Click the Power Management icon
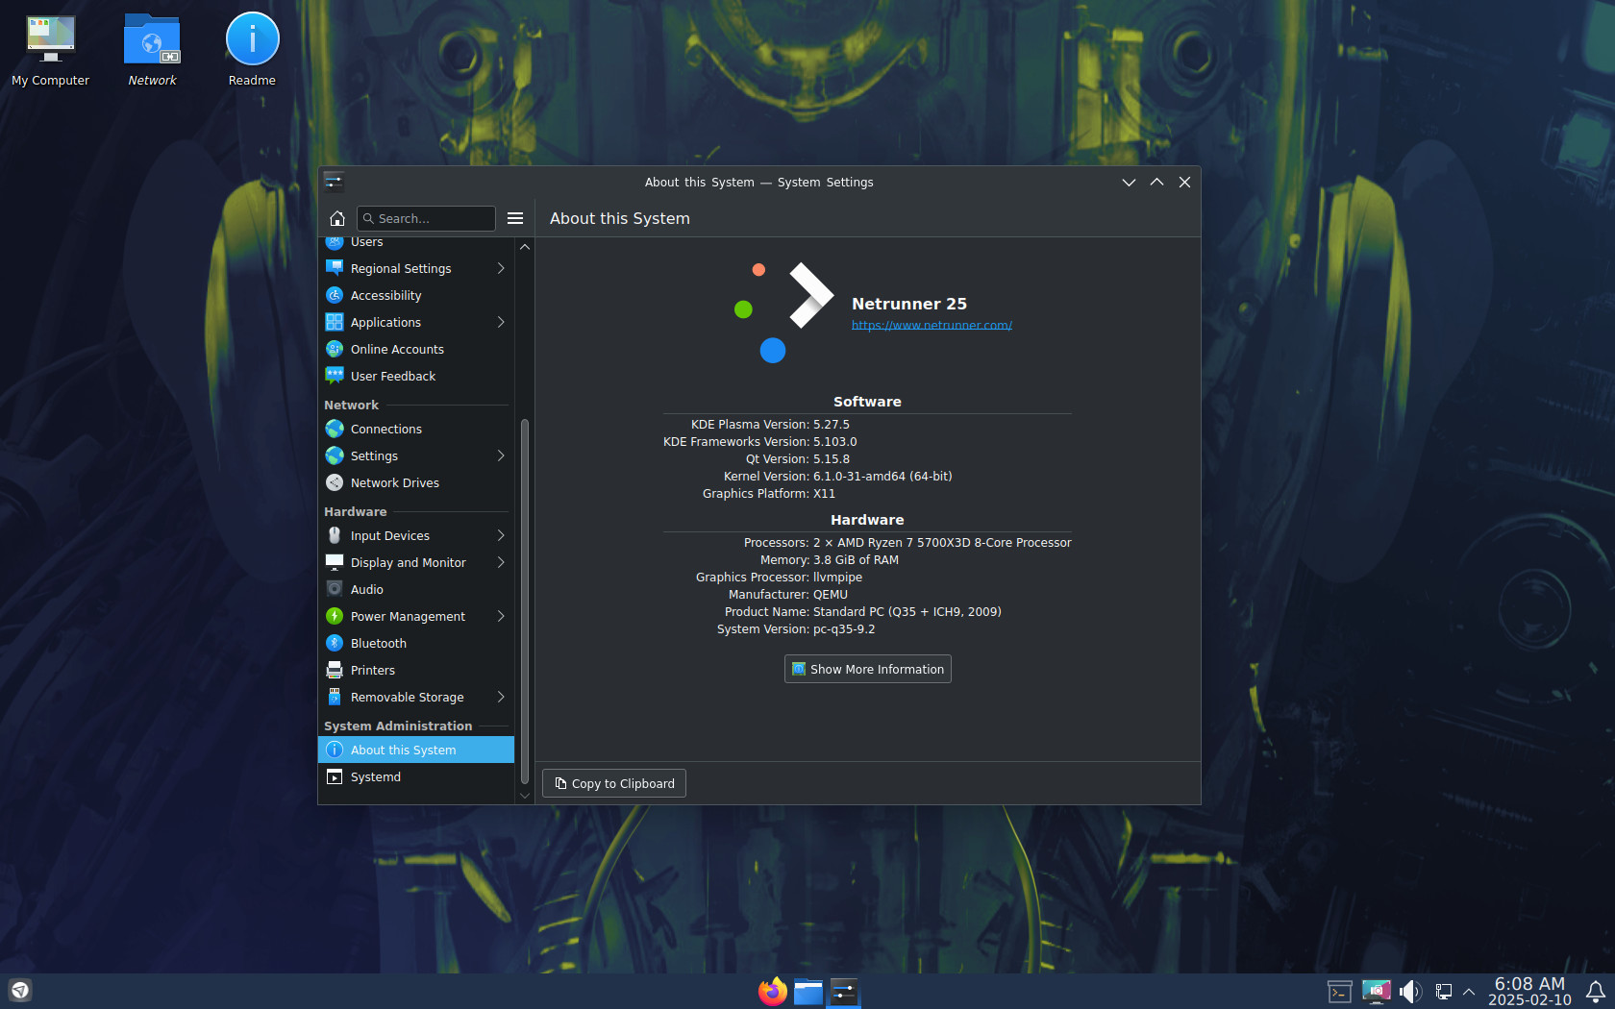 (335, 616)
